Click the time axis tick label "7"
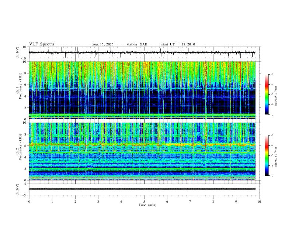Screen dimensions: 292x226 click(x=190, y=202)
